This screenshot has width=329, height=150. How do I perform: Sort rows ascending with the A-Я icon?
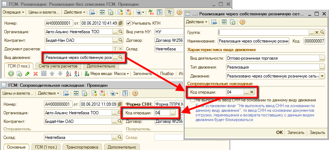[x=68, y=74]
